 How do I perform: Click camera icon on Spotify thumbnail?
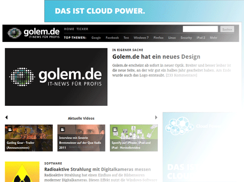(115, 129)
